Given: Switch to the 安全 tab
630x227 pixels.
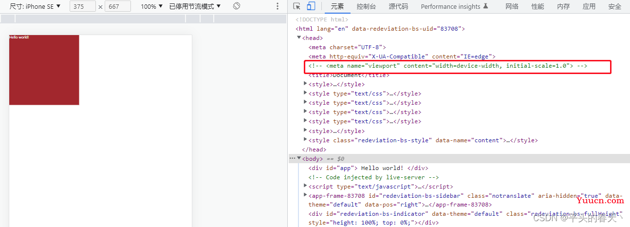Looking at the screenshot, I should (x=615, y=6).
